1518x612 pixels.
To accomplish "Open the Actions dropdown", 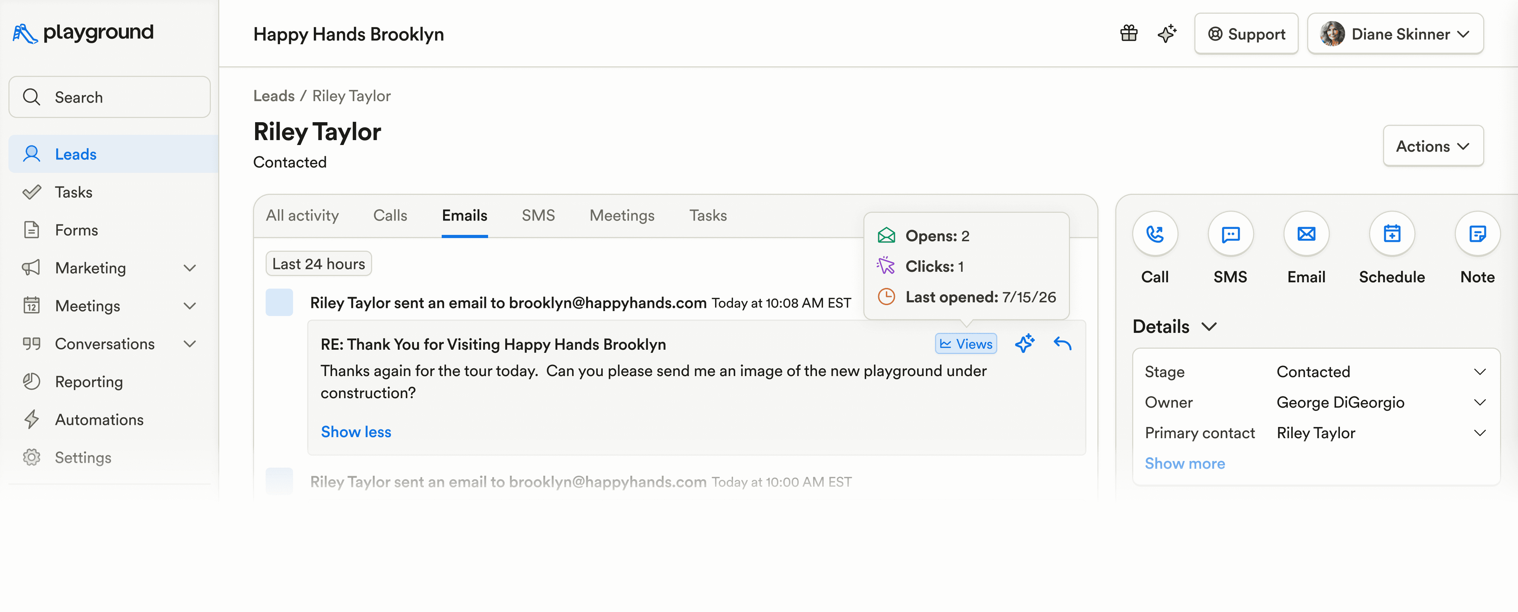I will pyautogui.click(x=1433, y=146).
